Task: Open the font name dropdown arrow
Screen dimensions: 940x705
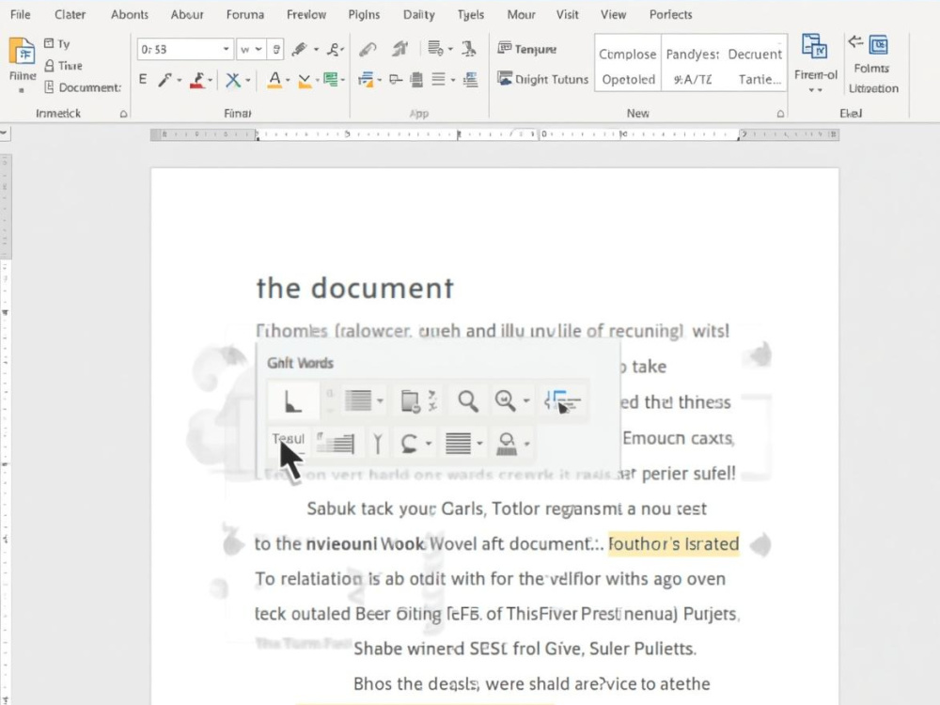Action: tap(226, 49)
